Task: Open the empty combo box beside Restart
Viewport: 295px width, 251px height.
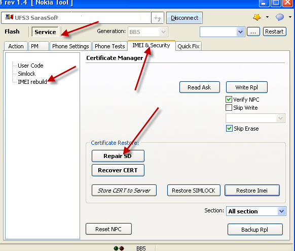Action: [222, 32]
